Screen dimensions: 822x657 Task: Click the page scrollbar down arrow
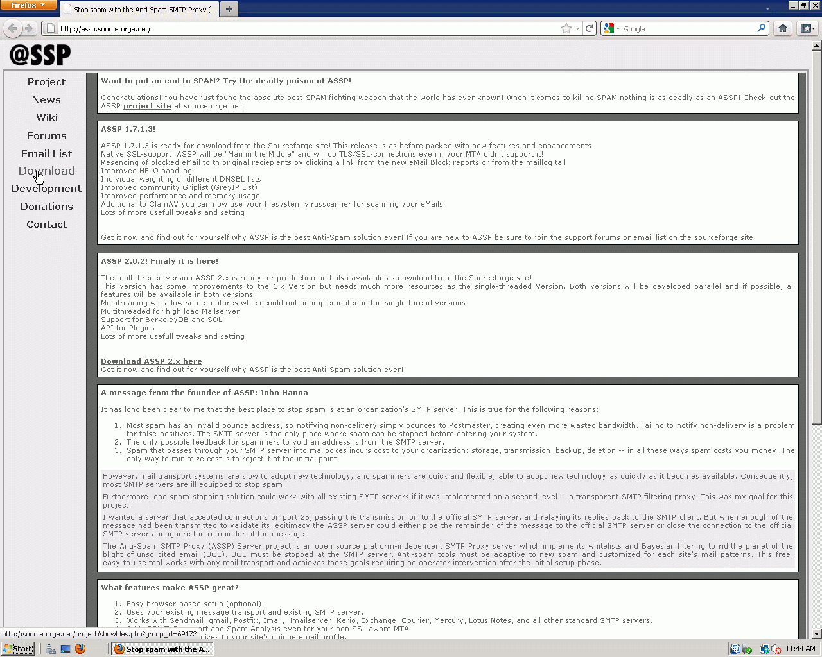tap(816, 634)
